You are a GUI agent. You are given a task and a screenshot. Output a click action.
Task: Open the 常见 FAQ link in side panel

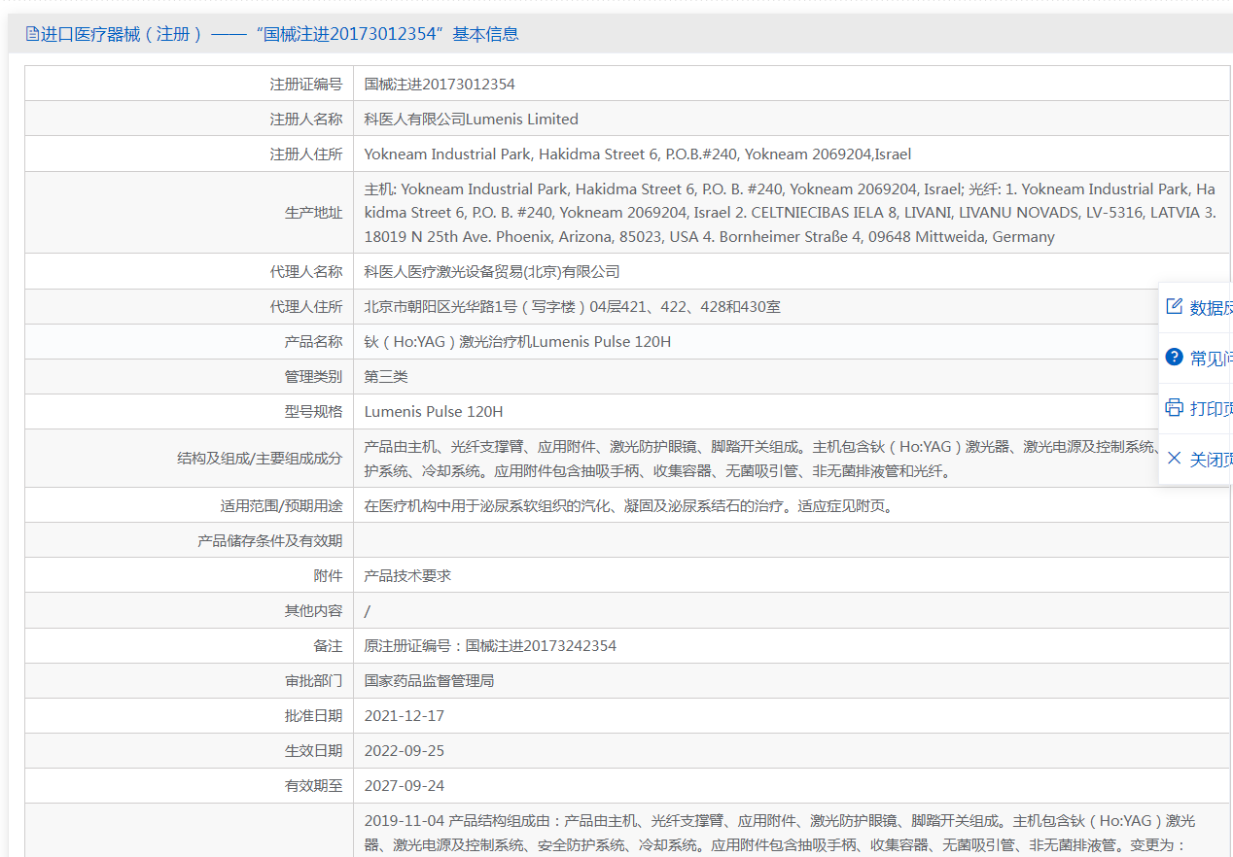pos(1211,359)
